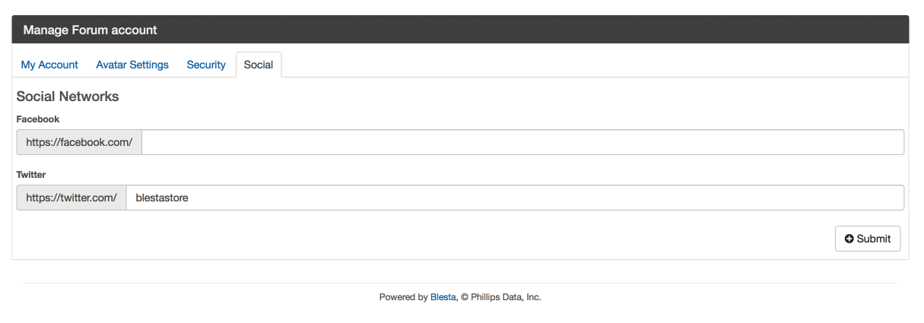Viewport: 924px width, 323px height.
Task: Click the https://facebook.com/ prefix addon
Action: [79, 142]
